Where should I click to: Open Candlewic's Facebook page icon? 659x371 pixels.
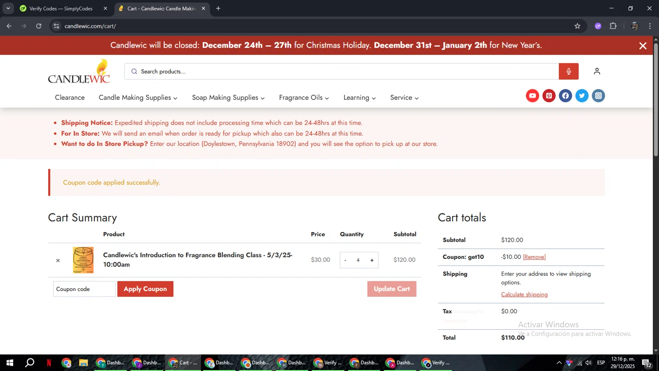pos(565,96)
